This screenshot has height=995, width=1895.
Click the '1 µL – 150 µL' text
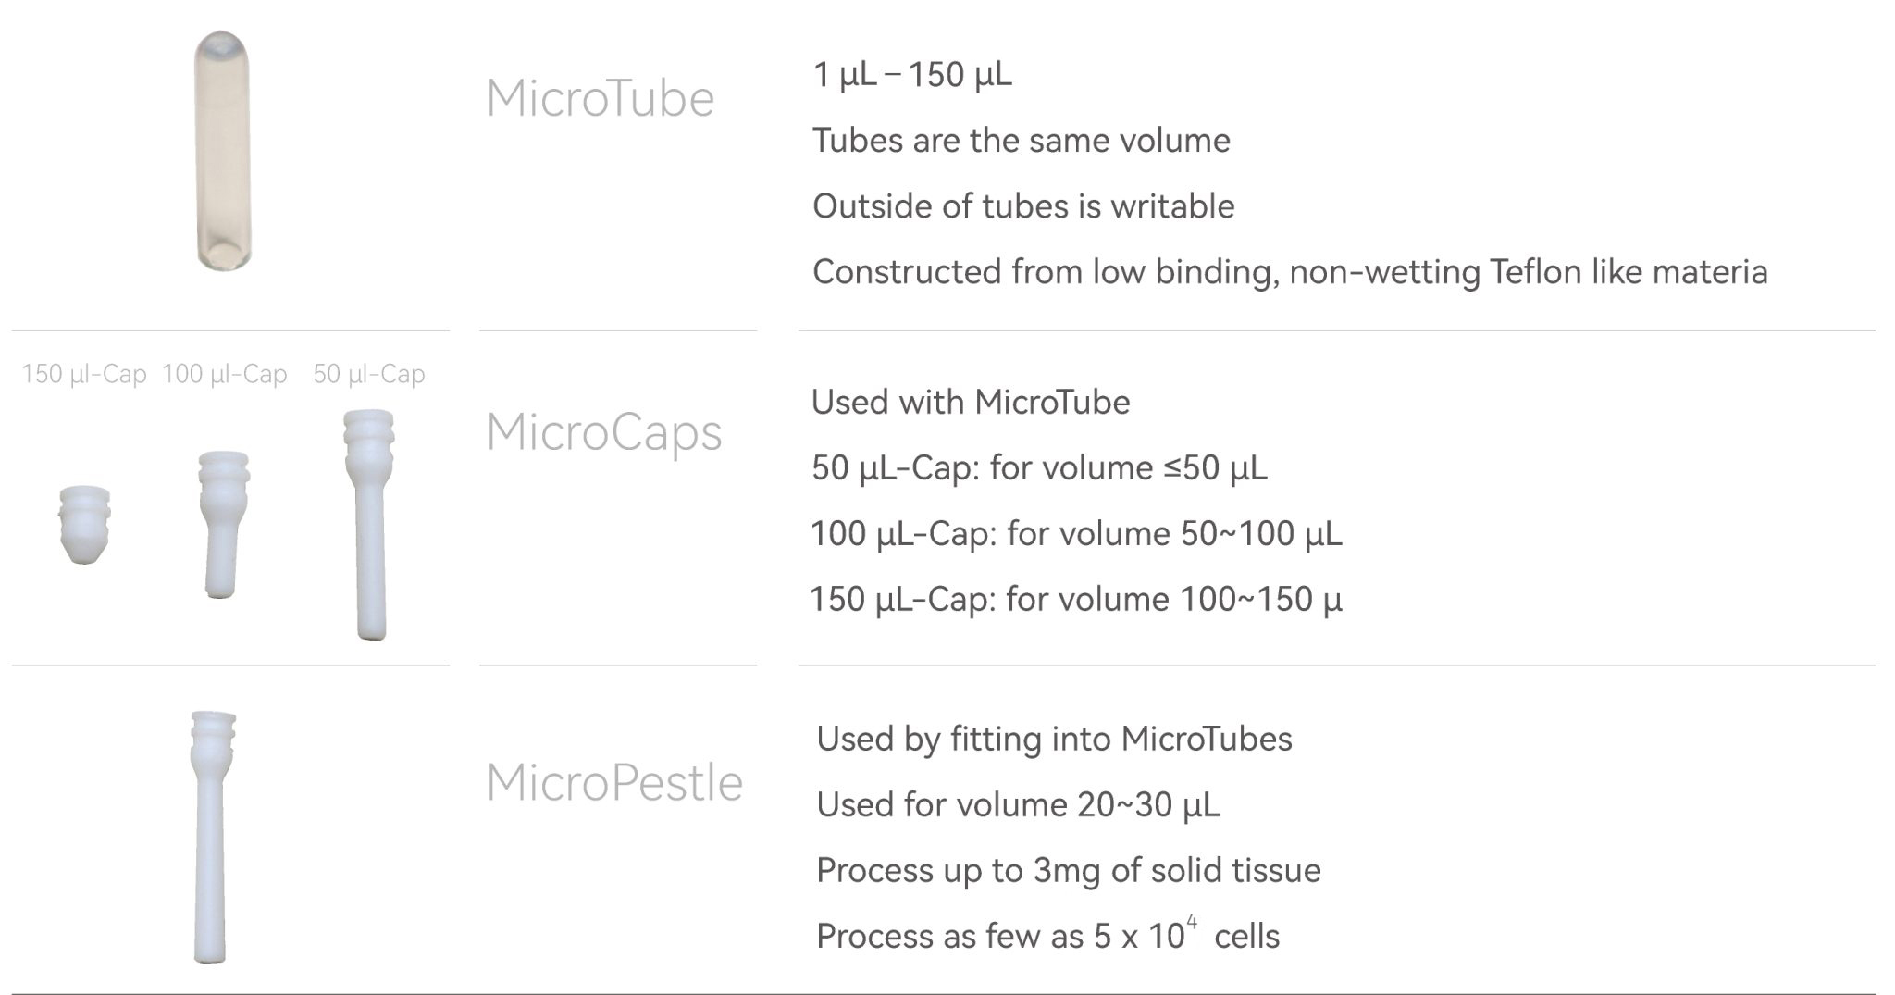click(912, 75)
